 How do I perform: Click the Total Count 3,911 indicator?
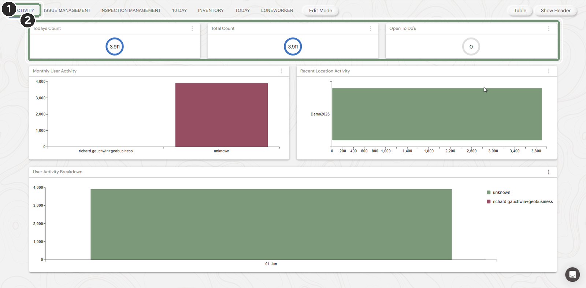pyautogui.click(x=293, y=47)
